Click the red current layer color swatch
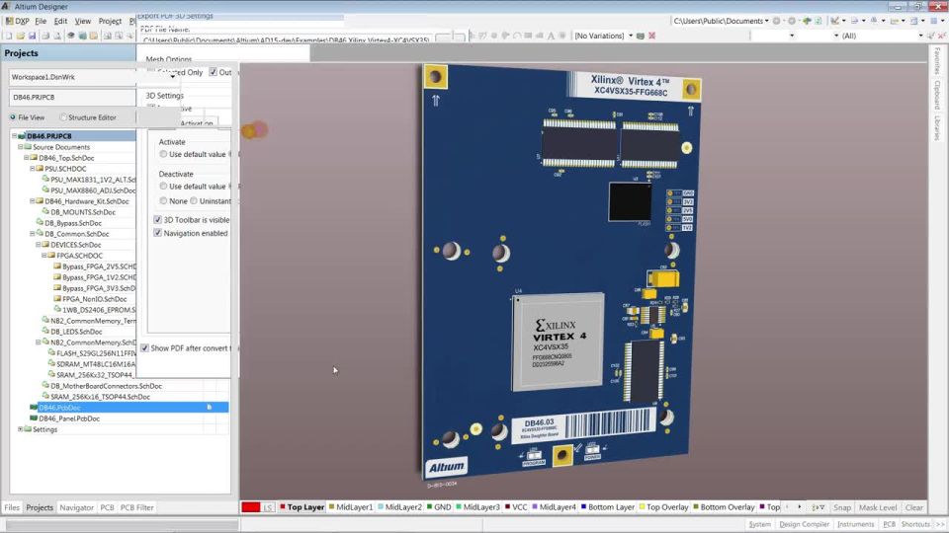 250,507
